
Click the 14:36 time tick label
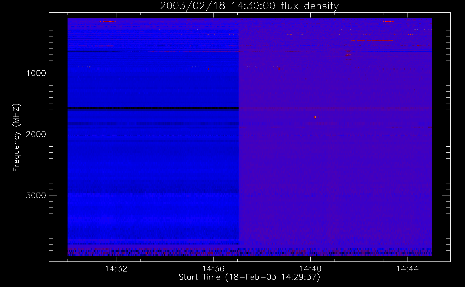tap(213, 269)
